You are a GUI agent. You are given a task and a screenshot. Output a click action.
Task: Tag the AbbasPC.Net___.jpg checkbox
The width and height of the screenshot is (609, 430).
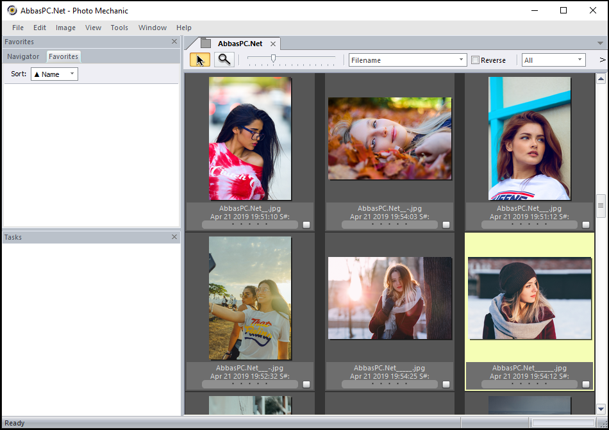586,225
